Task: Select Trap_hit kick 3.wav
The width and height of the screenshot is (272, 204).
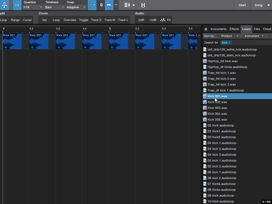Action: tap(237, 84)
